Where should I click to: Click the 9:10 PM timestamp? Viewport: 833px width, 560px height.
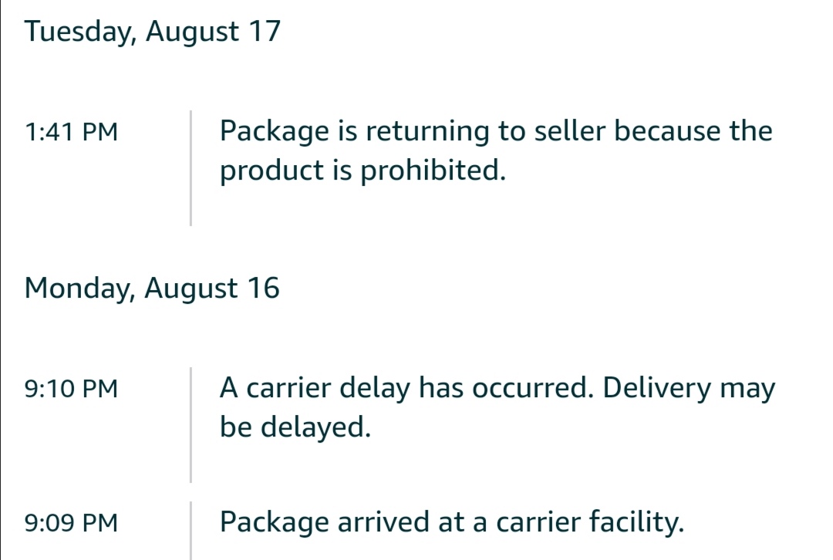(x=71, y=389)
